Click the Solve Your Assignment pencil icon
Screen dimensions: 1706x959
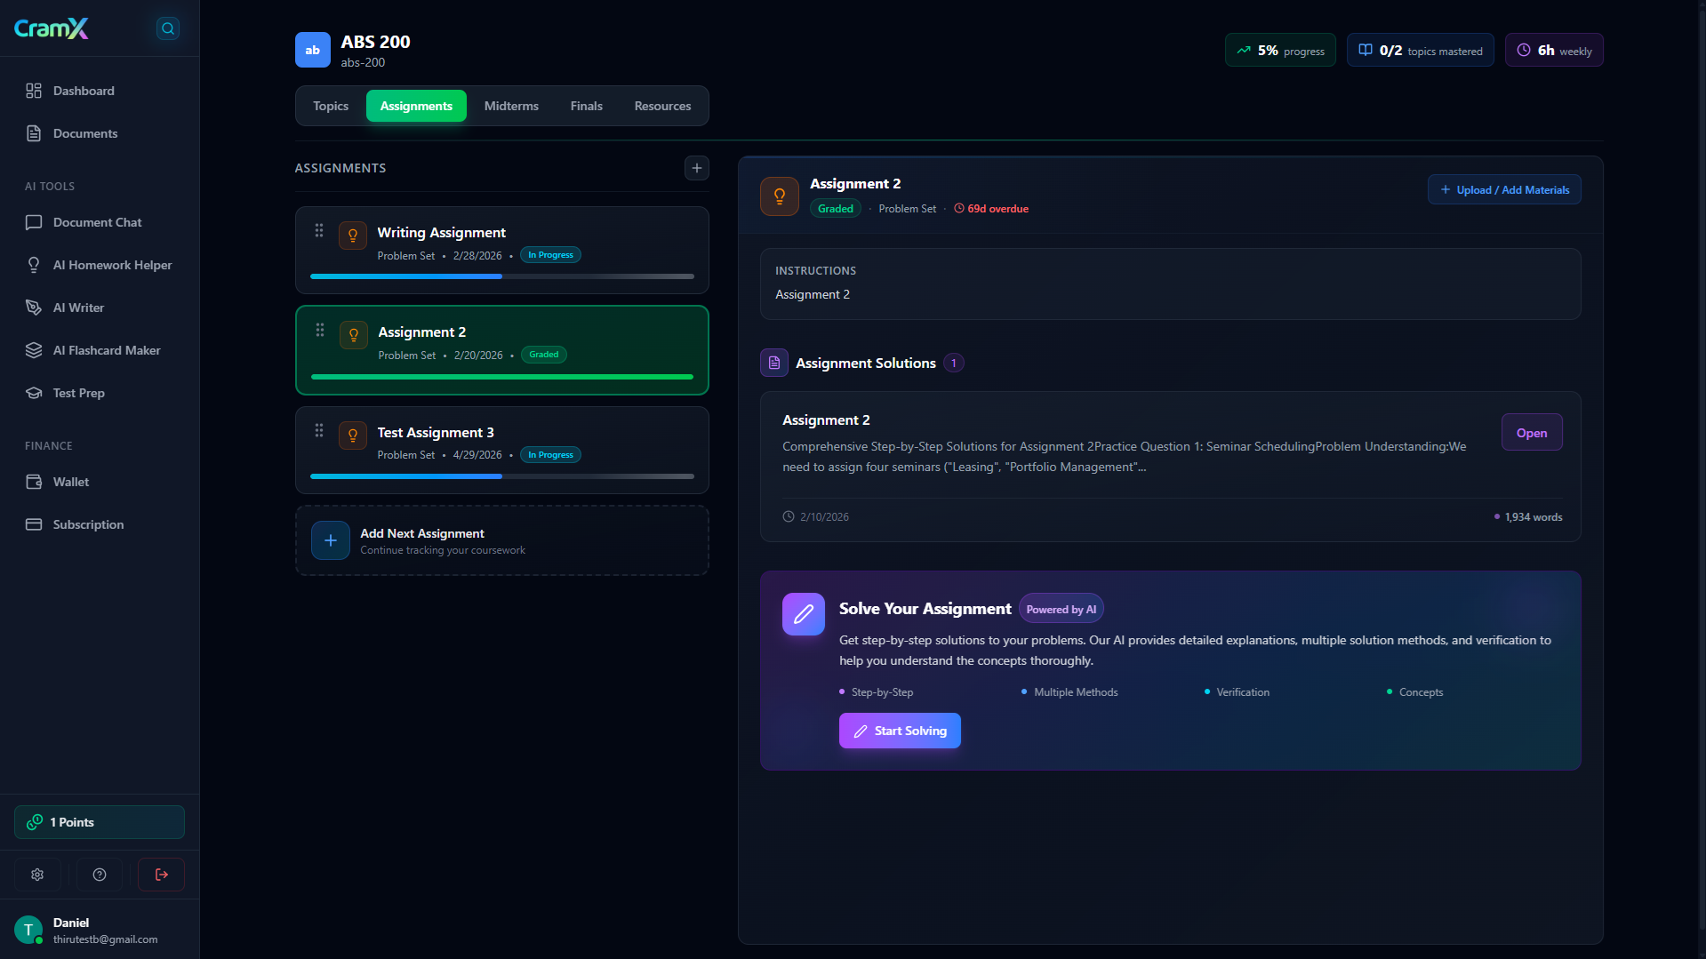pyautogui.click(x=804, y=614)
